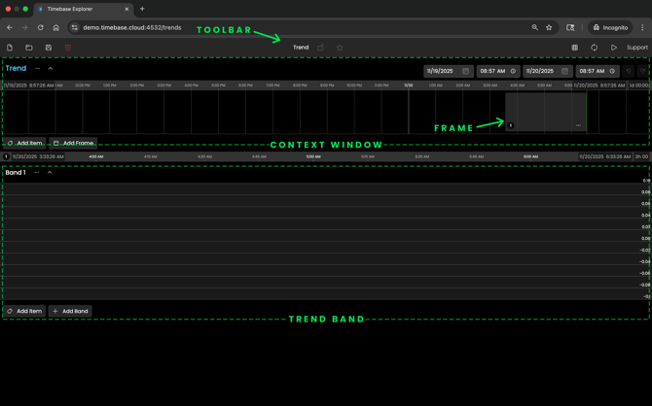The image size is (652, 406).
Task: Click frame 1 indicator on the band time axis
Action: [x=6, y=156]
